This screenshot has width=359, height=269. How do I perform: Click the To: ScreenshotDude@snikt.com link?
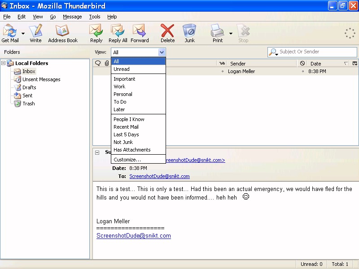159,176
